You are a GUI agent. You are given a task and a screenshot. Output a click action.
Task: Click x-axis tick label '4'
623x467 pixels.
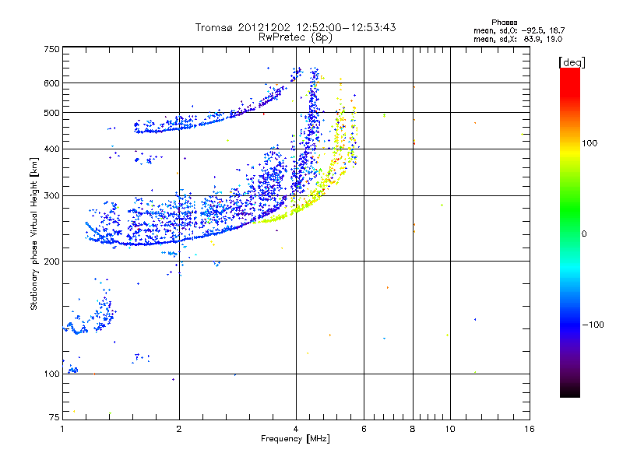pyautogui.click(x=296, y=429)
